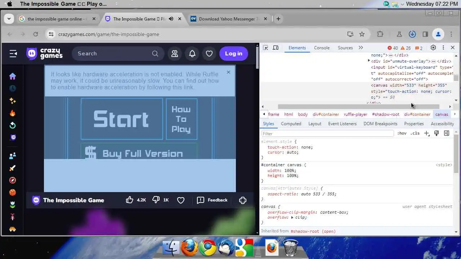Screen dimensions: 461x259
Task: Toggle the device toolbar in DevTools
Action: (x=276, y=47)
